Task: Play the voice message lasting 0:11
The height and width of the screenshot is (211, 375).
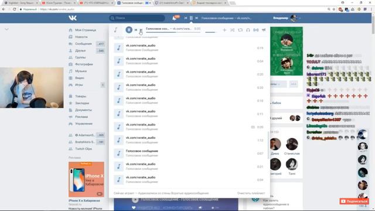Action: (189, 114)
